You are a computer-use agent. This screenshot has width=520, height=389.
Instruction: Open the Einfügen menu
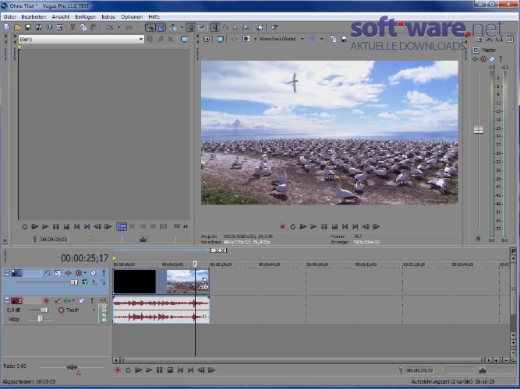click(x=85, y=16)
